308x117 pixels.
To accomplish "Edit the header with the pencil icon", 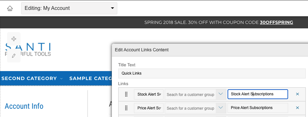I will point(14,56).
